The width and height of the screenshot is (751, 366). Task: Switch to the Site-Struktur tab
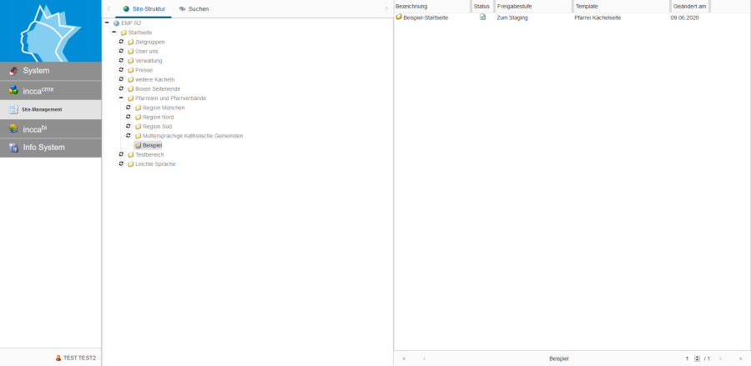tap(144, 8)
